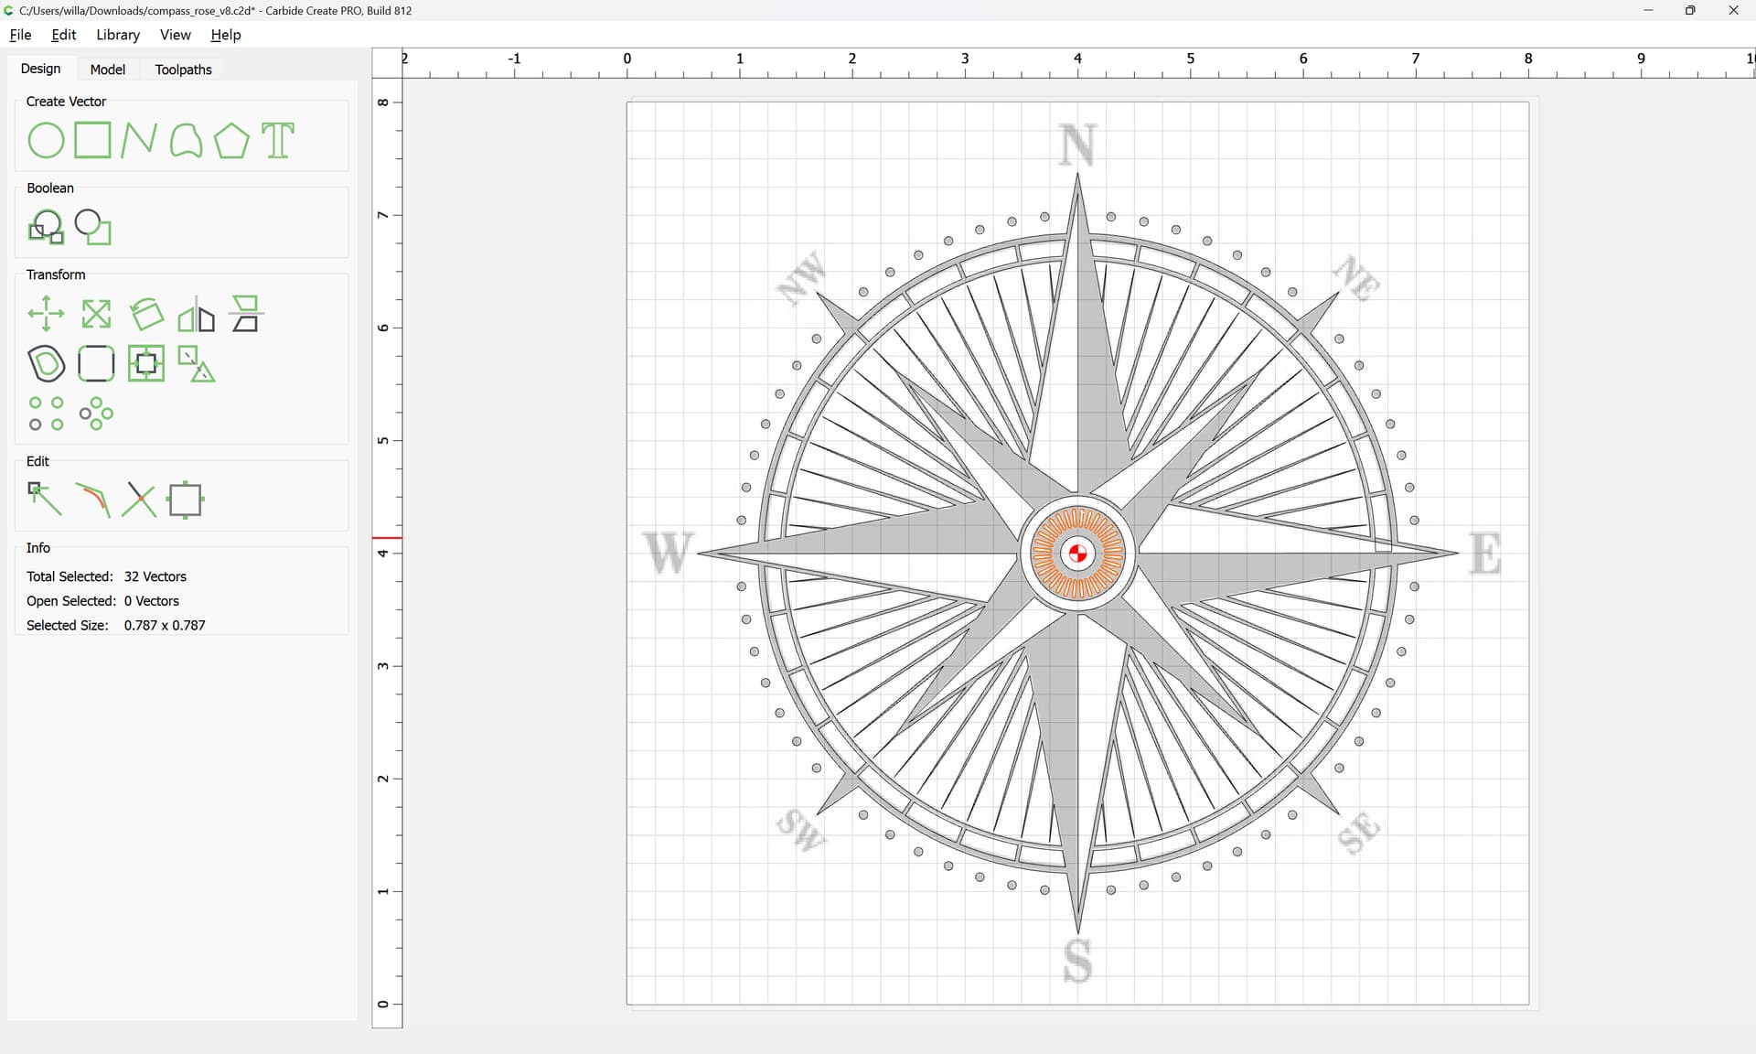Activate the Text creation tool
This screenshot has height=1054, width=1756.
[278, 141]
